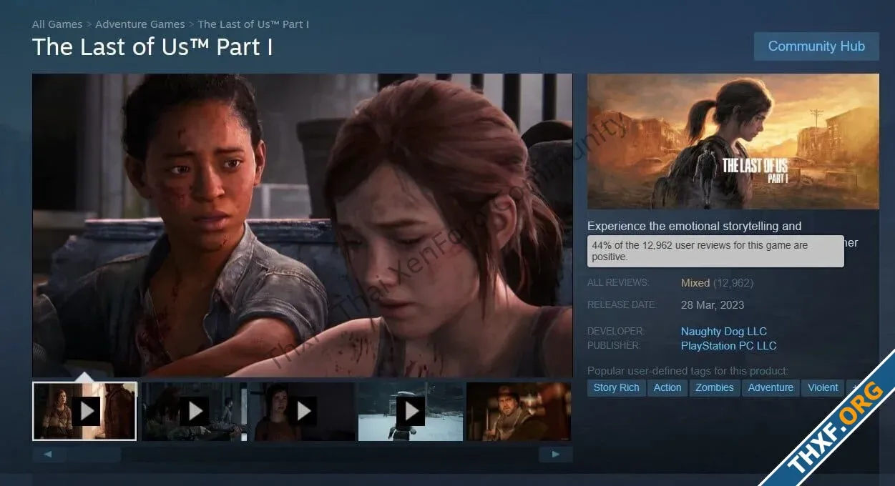Screen dimensions: 895x486
Task: Click The Last of Us™ Part I breadcrumb
Action: 253,24
